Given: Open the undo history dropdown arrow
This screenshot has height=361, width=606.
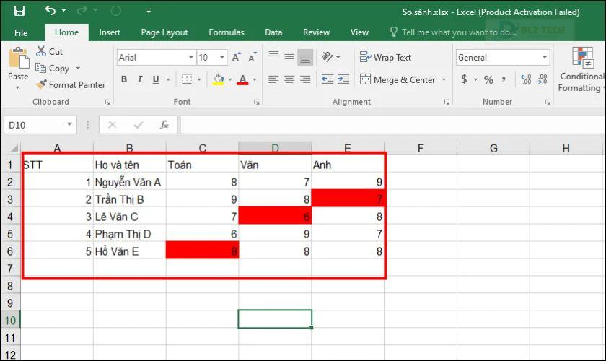Looking at the screenshot, I should pos(63,11).
